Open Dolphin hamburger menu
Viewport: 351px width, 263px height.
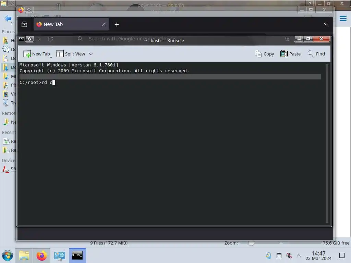click(x=343, y=18)
